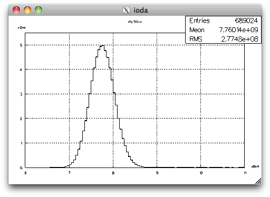This screenshot has height=197, width=270.
Task: Click the y-axis tick label 5
Action: point(21,45)
